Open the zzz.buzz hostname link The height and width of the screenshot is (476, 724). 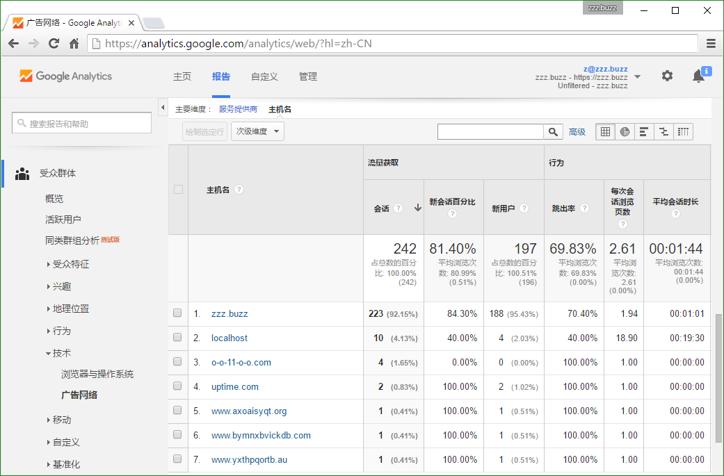(x=230, y=313)
